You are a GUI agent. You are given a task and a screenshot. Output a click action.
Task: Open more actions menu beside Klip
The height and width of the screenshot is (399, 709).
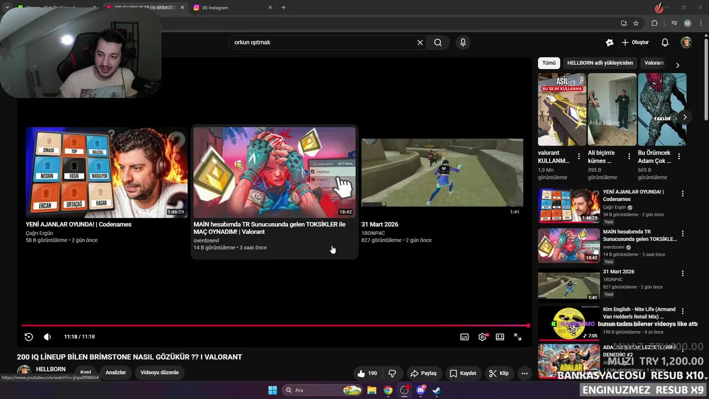pos(525,374)
